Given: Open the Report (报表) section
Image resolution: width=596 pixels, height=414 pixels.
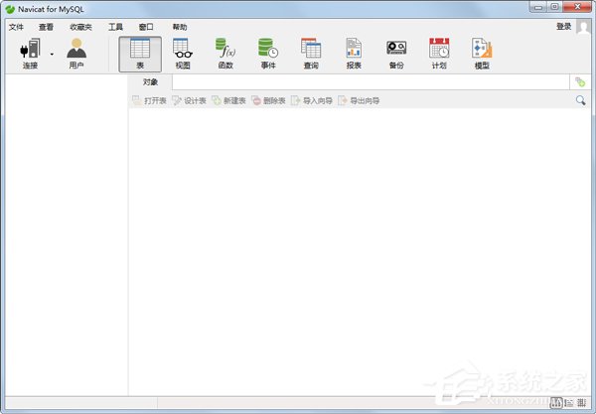Looking at the screenshot, I should tap(354, 54).
